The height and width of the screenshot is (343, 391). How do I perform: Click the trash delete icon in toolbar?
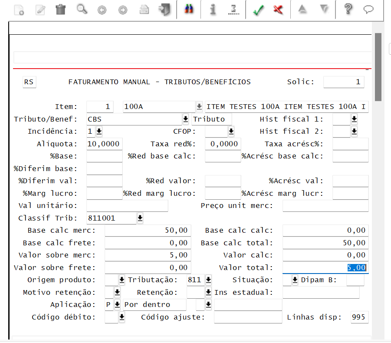(x=60, y=10)
